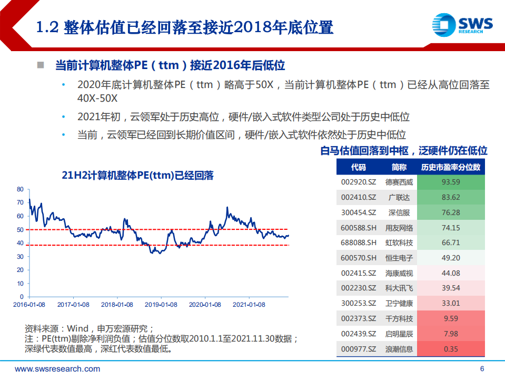505x379 pixels.
Task: Select the green cell for 德赛西威 percentile
Action: (450, 181)
